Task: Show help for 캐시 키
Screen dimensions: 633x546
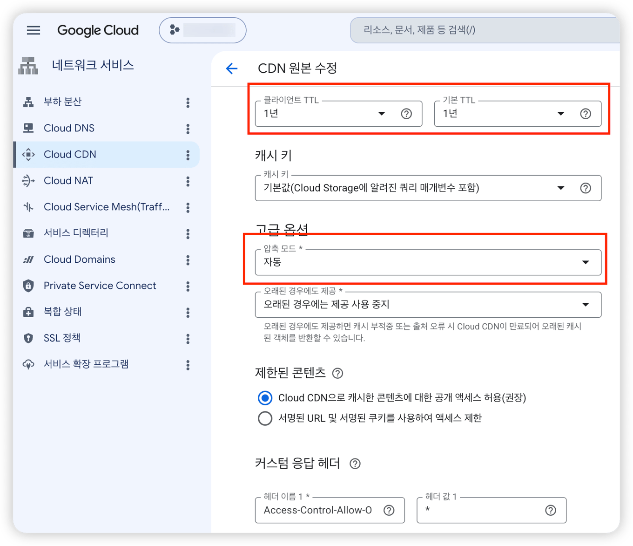Action: pos(586,188)
